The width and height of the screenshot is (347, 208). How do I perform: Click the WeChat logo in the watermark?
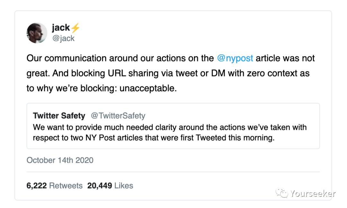283,194
